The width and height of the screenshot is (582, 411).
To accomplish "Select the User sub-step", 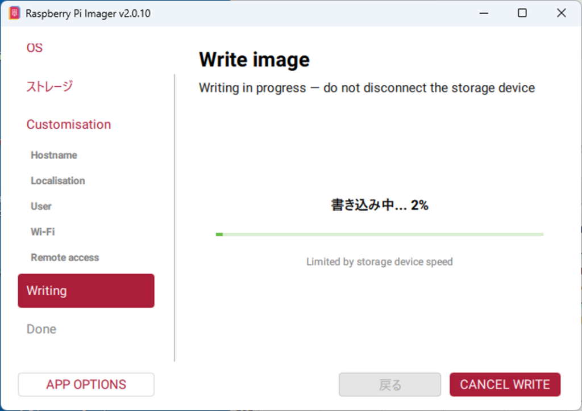I will point(41,206).
